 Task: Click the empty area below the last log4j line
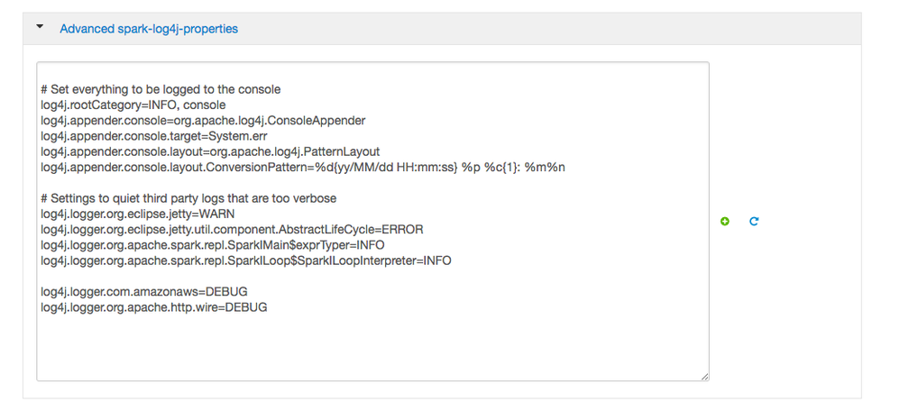click(372, 344)
